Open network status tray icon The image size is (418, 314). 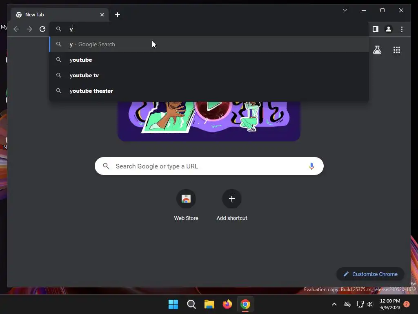[360, 304]
